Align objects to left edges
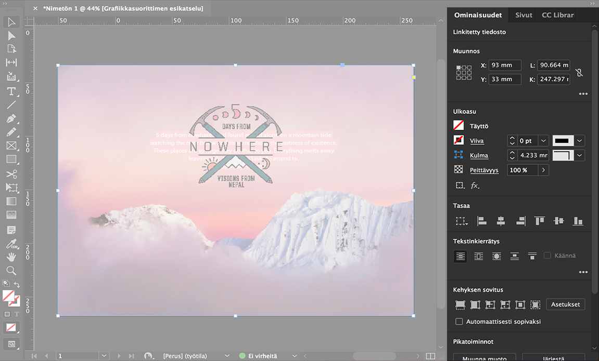This screenshot has width=599, height=361. pos(482,221)
